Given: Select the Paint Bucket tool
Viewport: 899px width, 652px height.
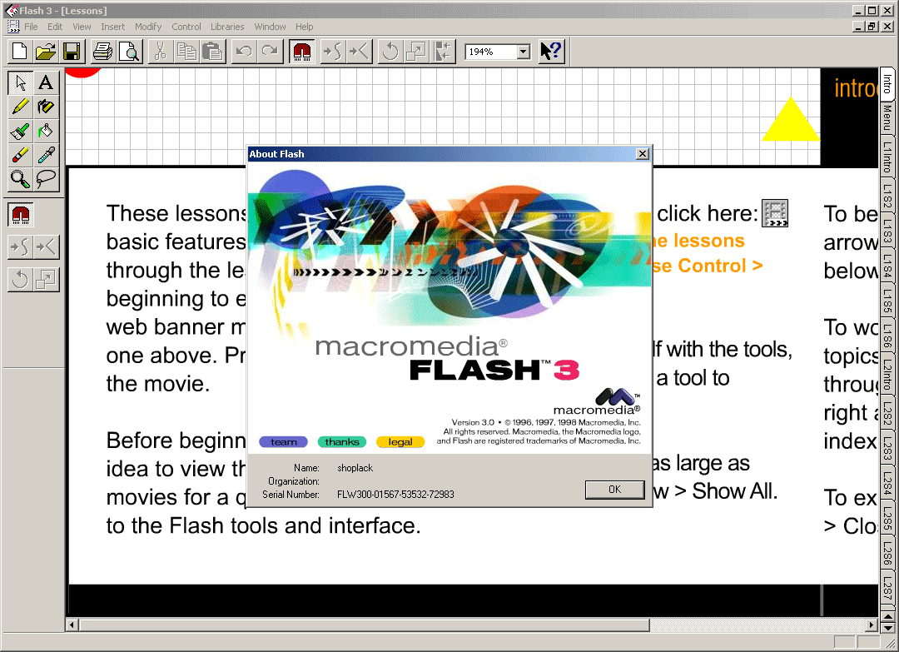Looking at the screenshot, I should (46, 132).
